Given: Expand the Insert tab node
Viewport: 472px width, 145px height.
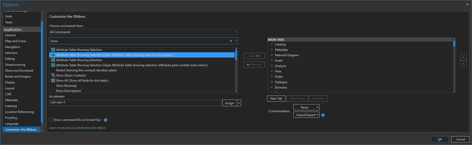Looking at the screenshot, I should coord(272,61).
